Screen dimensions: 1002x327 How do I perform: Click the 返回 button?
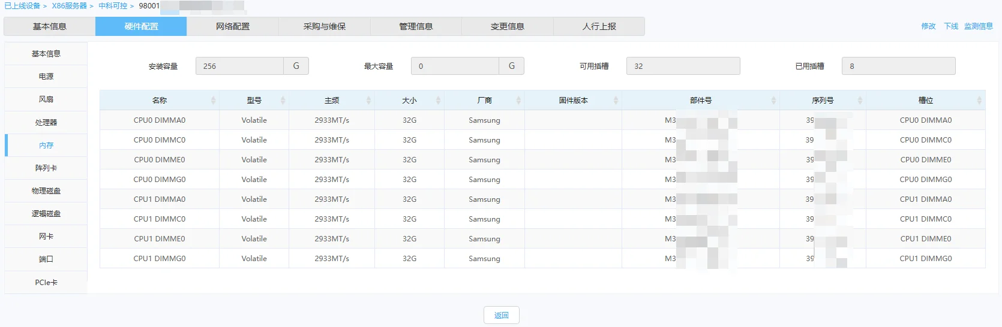[502, 315]
